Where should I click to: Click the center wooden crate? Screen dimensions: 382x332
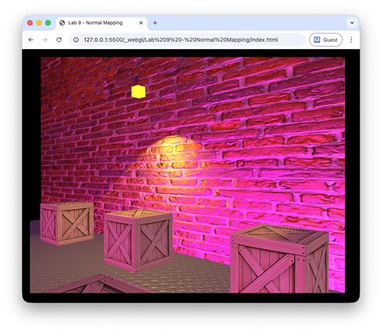(x=138, y=240)
